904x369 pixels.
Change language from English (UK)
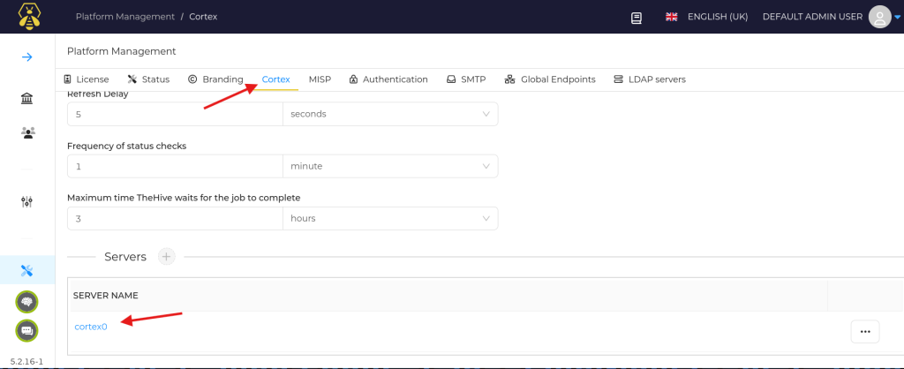[707, 17]
